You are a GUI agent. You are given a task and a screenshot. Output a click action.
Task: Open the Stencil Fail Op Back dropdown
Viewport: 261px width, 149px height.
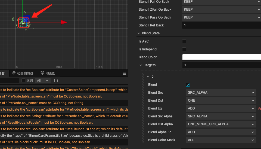pos(221,2)
